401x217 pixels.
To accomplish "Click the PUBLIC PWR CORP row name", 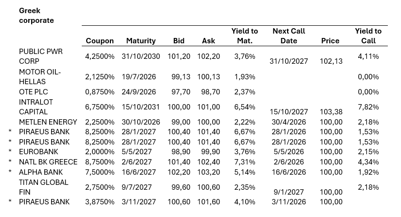I will click(41, 56).
